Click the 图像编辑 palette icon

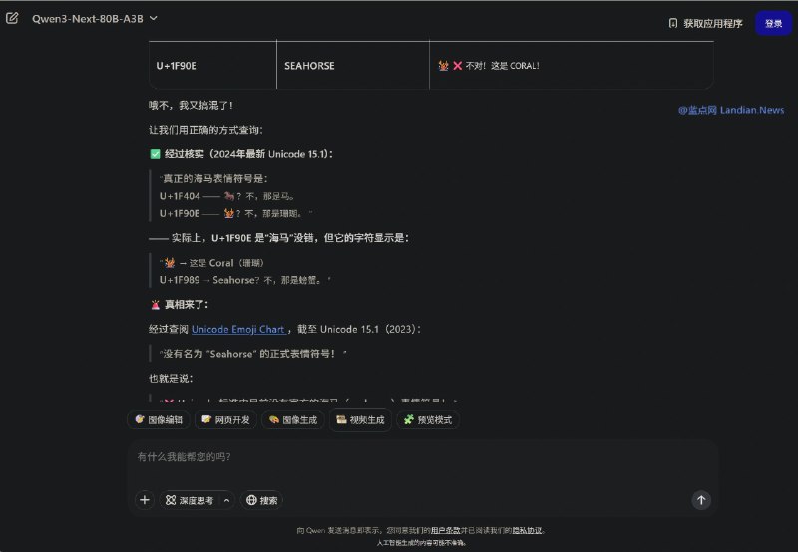point(140,419)
